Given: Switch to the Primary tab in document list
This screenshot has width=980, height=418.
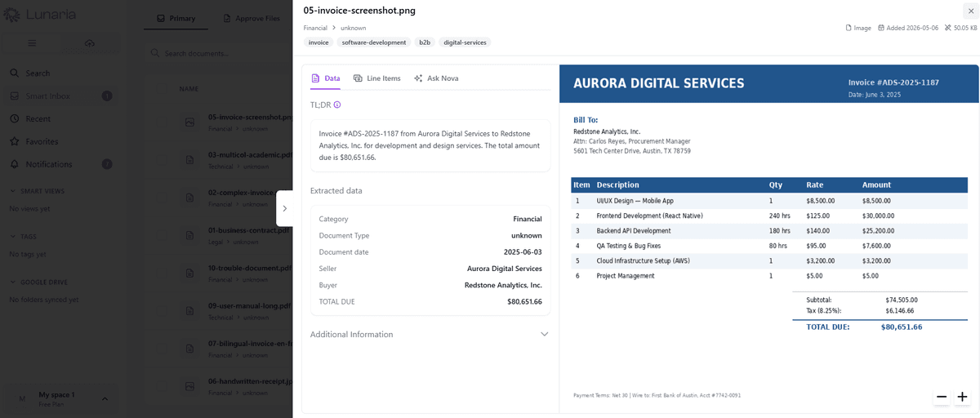Looking at the screenshot, I should click(x=176, y=19).
